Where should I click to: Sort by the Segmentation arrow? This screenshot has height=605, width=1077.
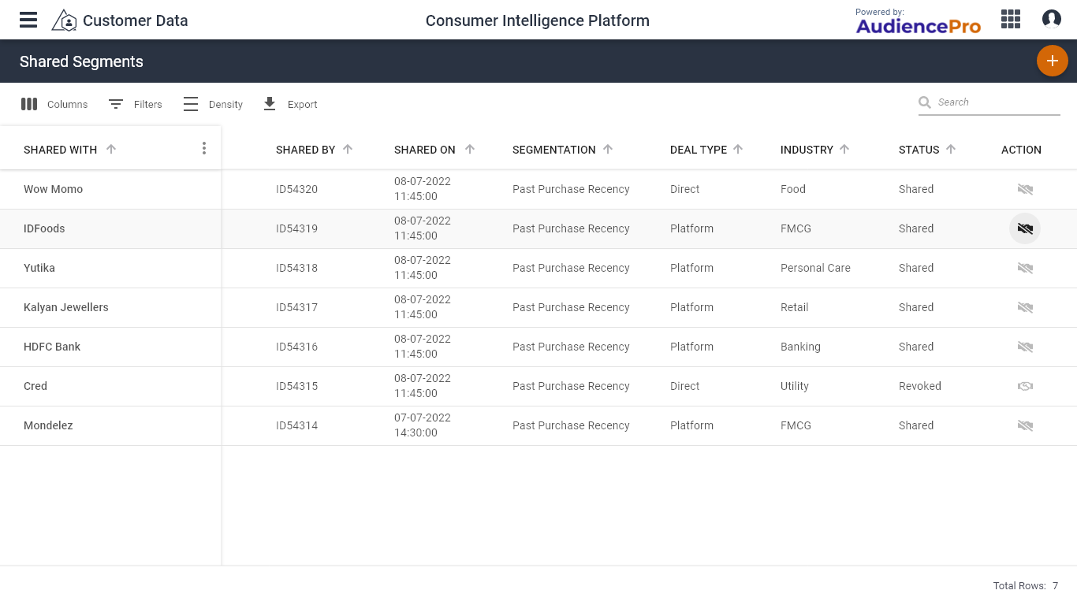pos(608,149)
